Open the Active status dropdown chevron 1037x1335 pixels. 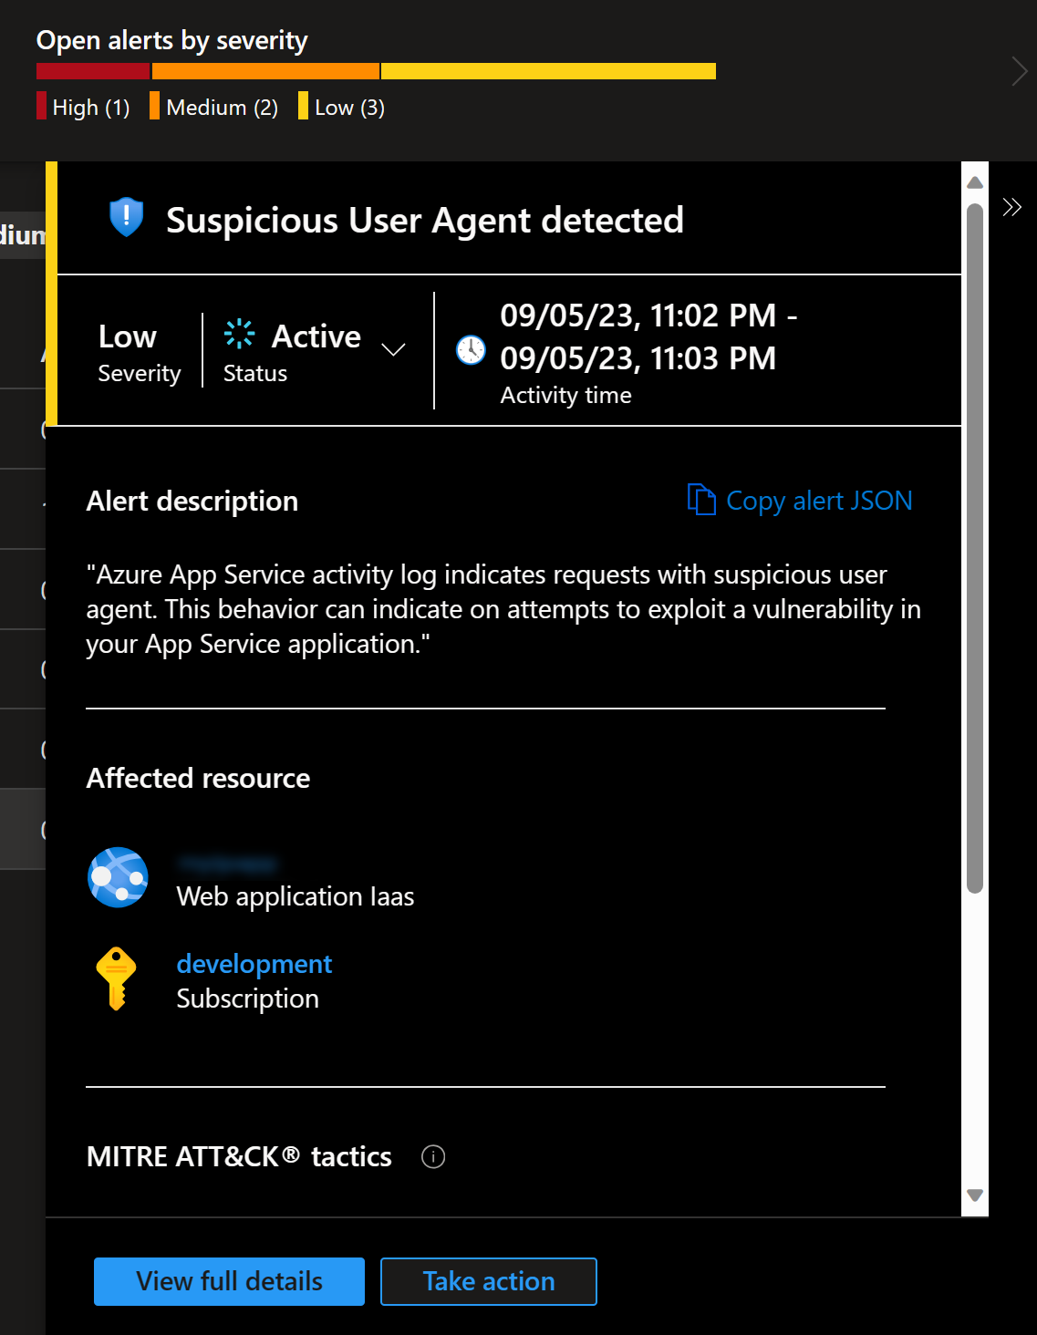pos(393,349)
